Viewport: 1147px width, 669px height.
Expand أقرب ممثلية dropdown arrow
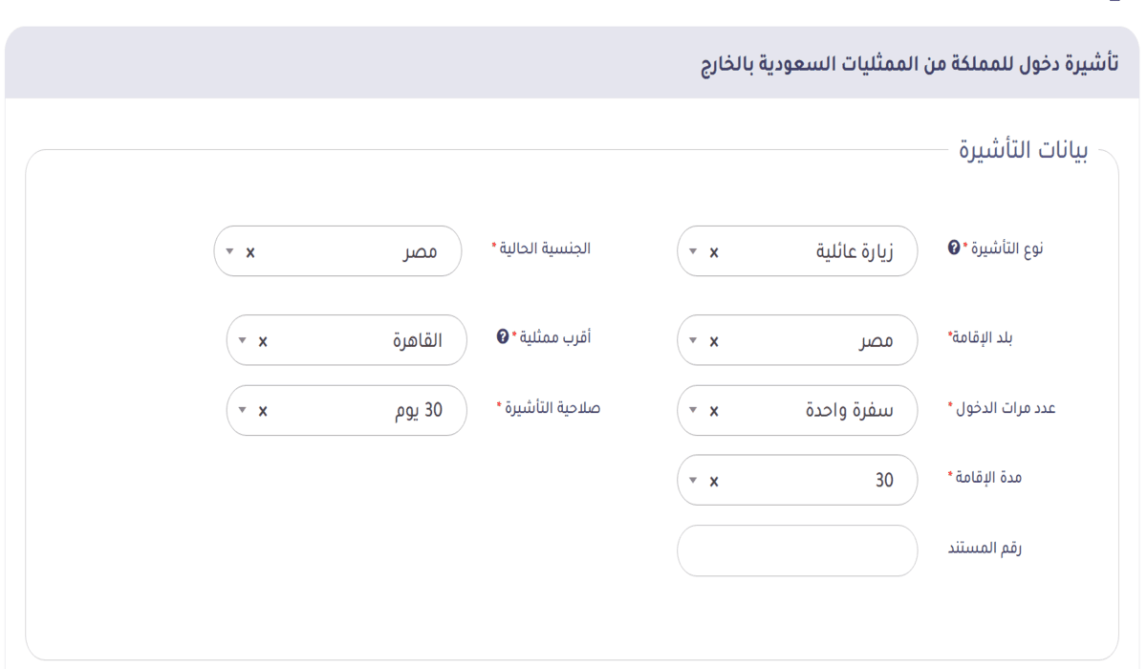[243, 340]
